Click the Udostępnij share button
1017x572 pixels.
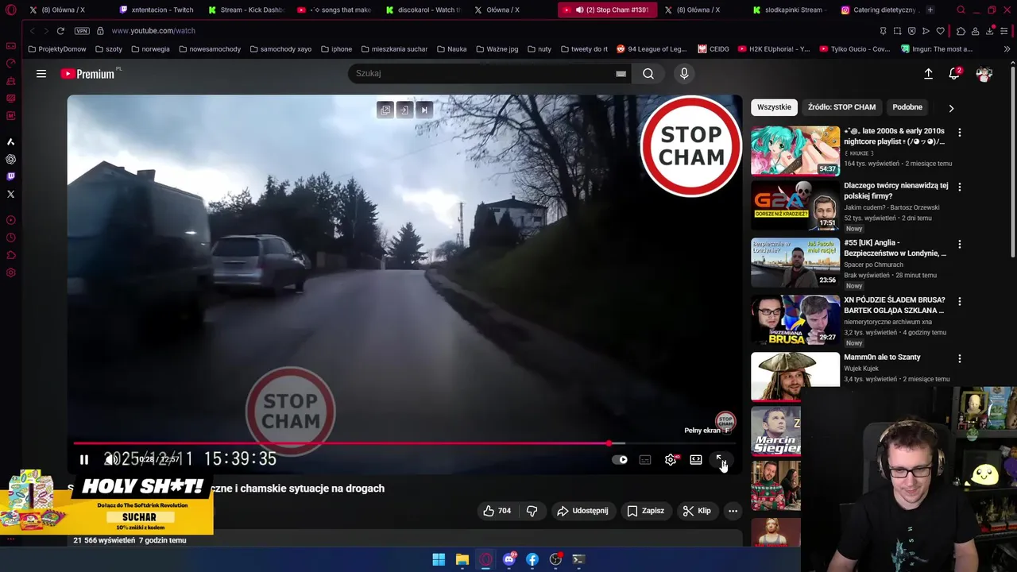(x=582, y=511)
